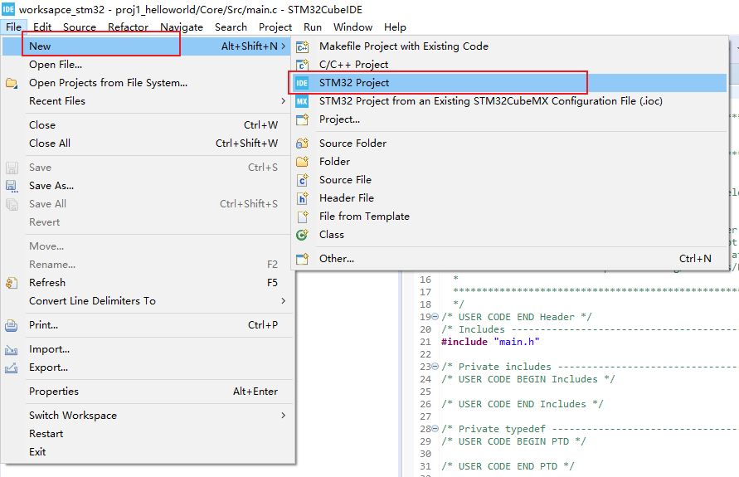Select File from Template entry
Image resolution: width=739 pixels, height=477 pixels.
[509, 217]
